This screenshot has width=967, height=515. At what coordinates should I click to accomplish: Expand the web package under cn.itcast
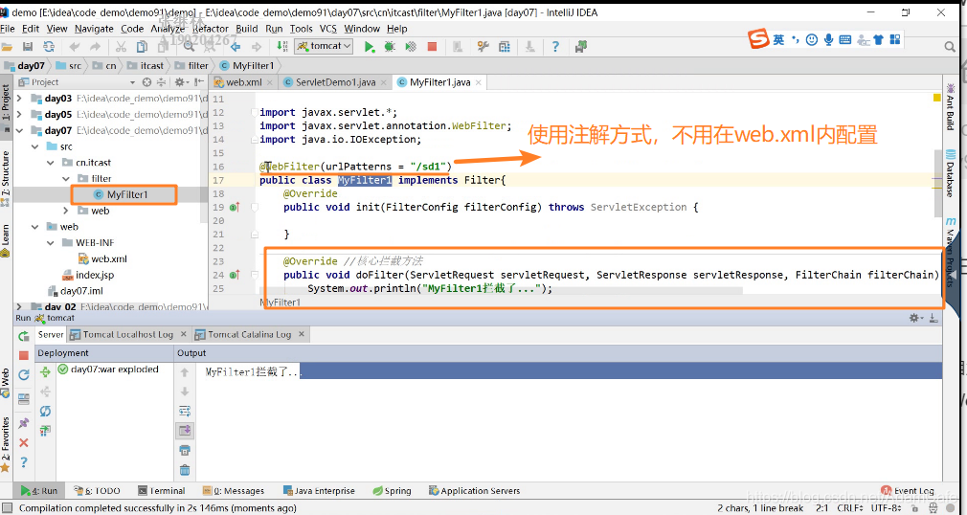[66, 211]
